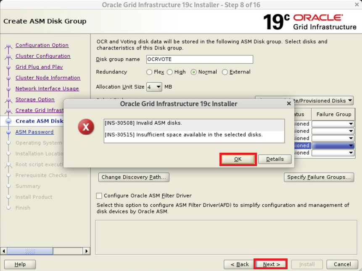Close the error dialog with X
Screen dimensions: 362x271
(289, 104)
